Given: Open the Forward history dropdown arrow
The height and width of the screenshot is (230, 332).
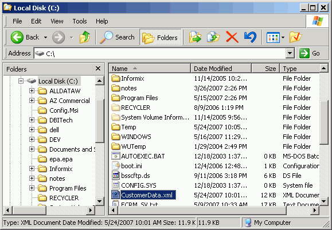Looking at the screenshot, I should click(x=72, y=38).
